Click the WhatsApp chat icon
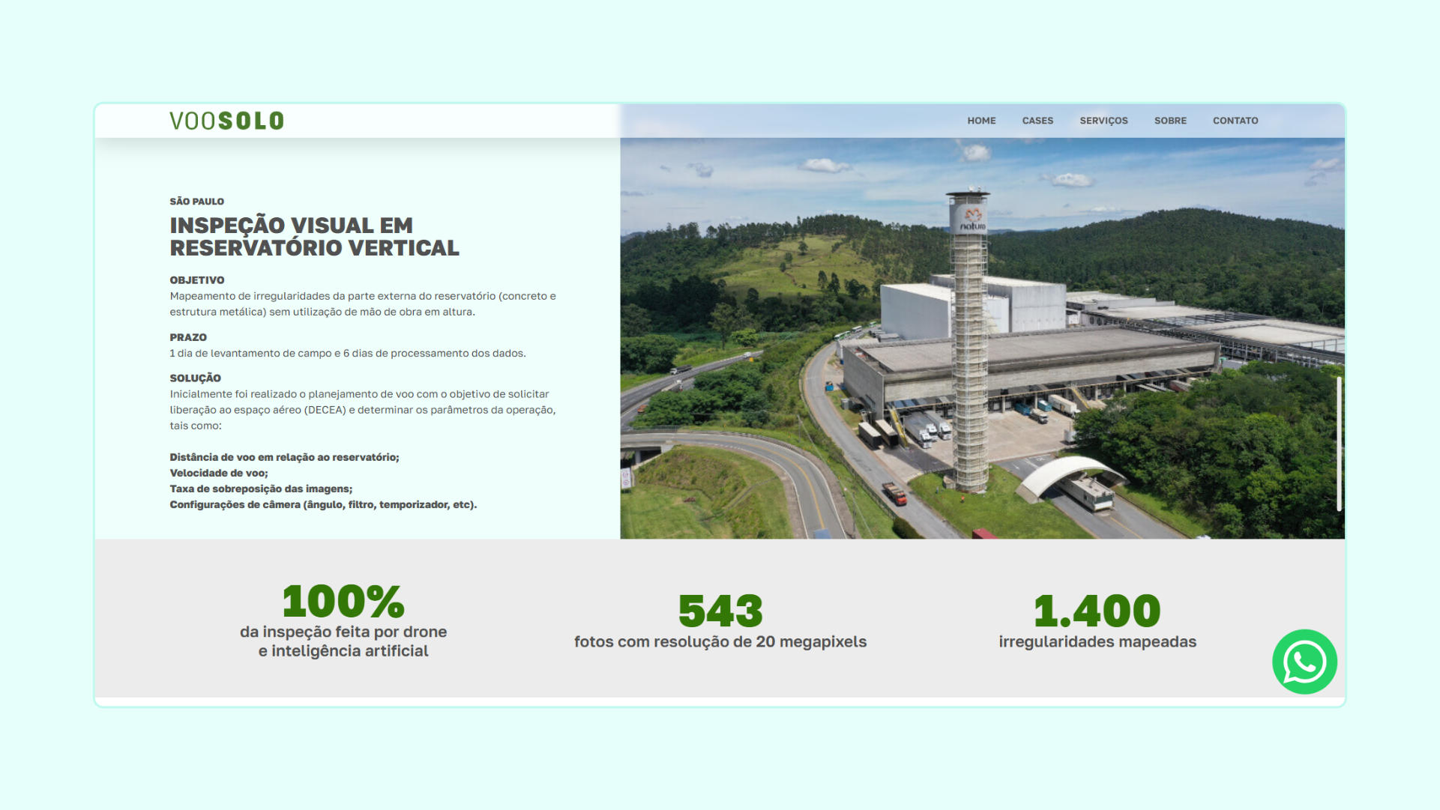 1304,662
